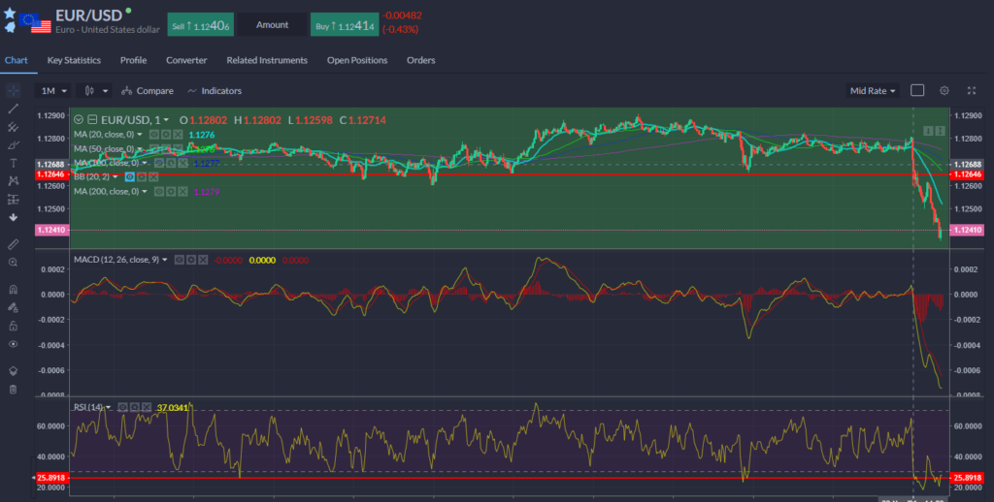Select the ruler measure tool
The image size is (994, 502).
[x=14, y=243]
